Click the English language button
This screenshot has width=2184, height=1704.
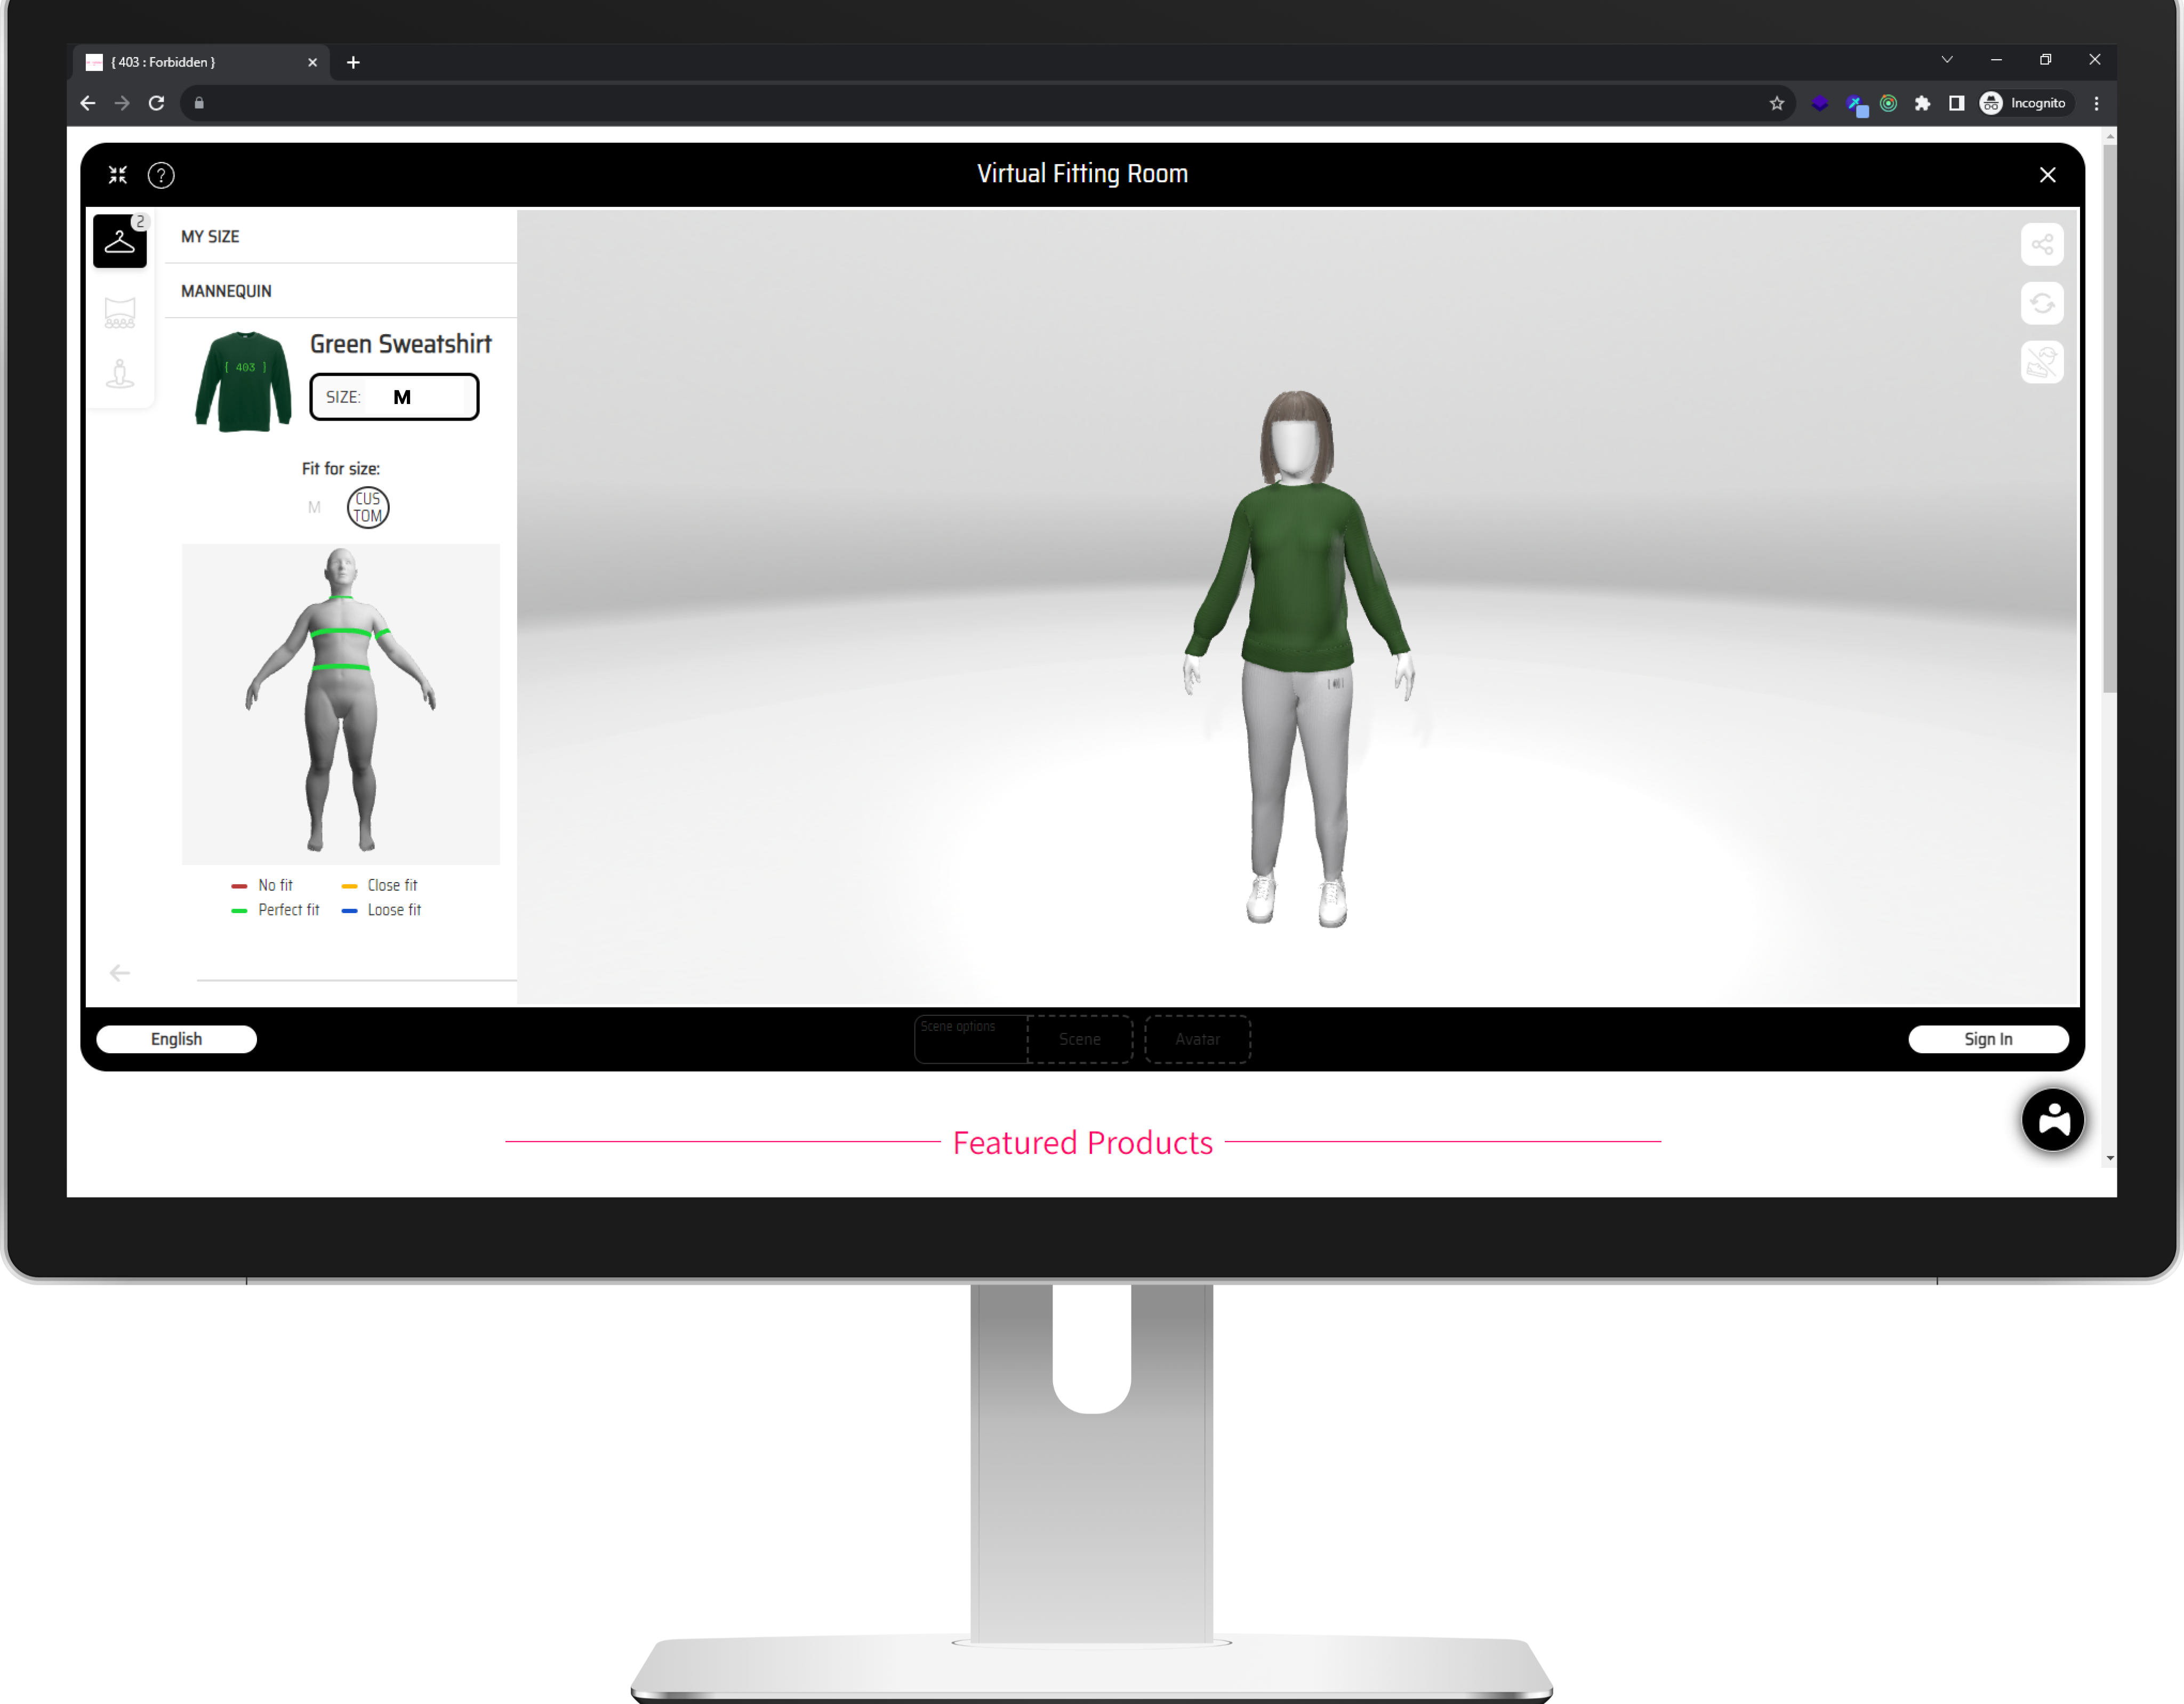click(x=176, y=1039)
